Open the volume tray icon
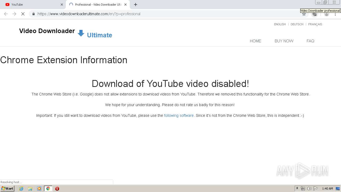 point(309,189)
